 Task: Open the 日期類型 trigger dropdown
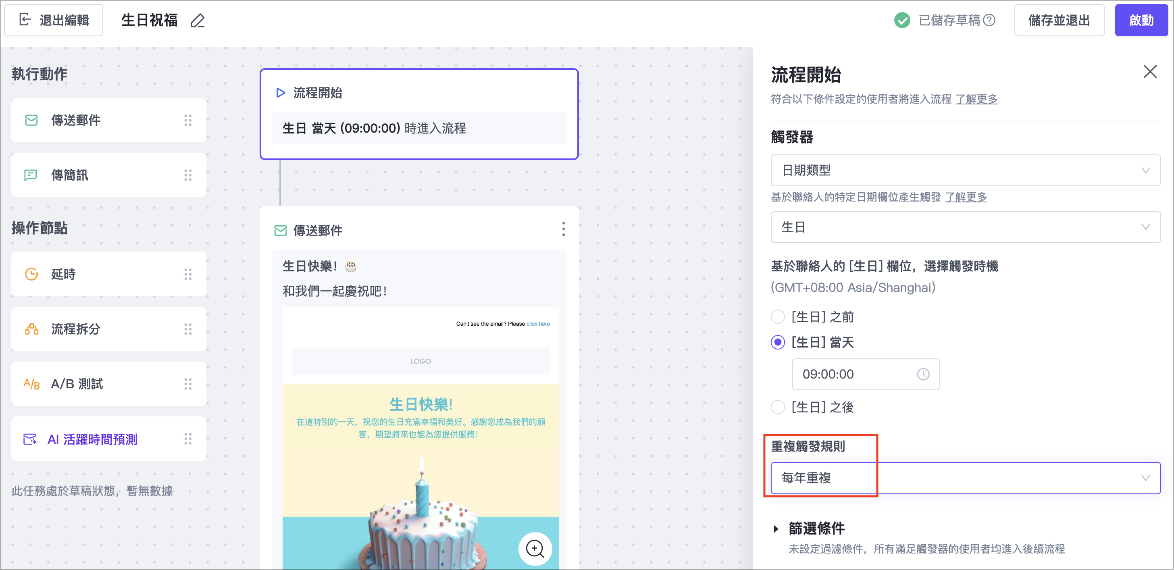(965, 171)
